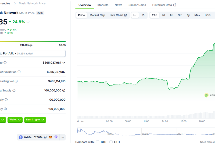The height and width of the screenshot is (143, 215).
Task: Click purple diamond icon beside contract address
Action: click(x=56, y=137)
